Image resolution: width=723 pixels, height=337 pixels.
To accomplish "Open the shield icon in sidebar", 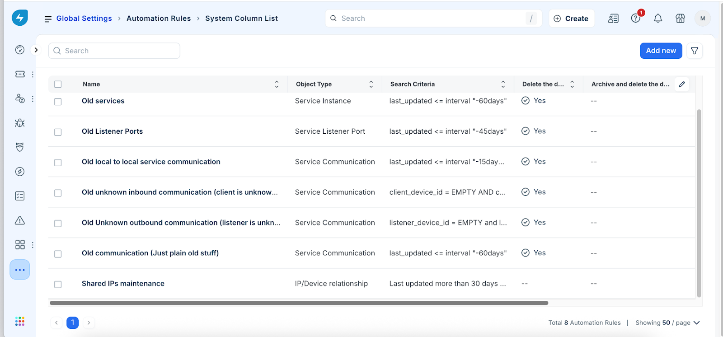I will pos(20,147).
